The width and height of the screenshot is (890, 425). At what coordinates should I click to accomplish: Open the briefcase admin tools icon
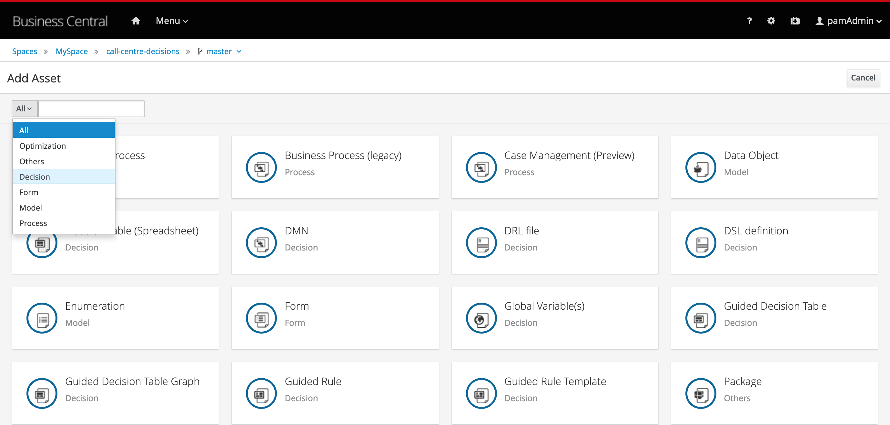tap(794, 21)
